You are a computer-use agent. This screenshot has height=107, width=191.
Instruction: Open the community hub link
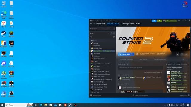point(160,59)
